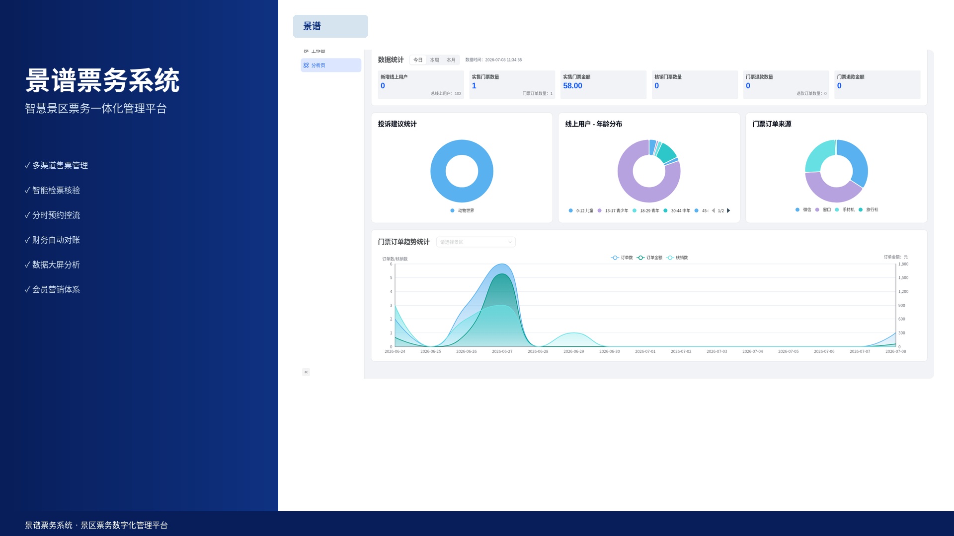Switch statistics to 本月 tab

coord(451,60)
